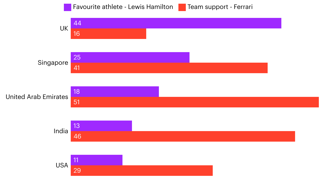This screenshot has width=322, height=179.
Task: Select the USA axis label
Action: tap(62, 165)
